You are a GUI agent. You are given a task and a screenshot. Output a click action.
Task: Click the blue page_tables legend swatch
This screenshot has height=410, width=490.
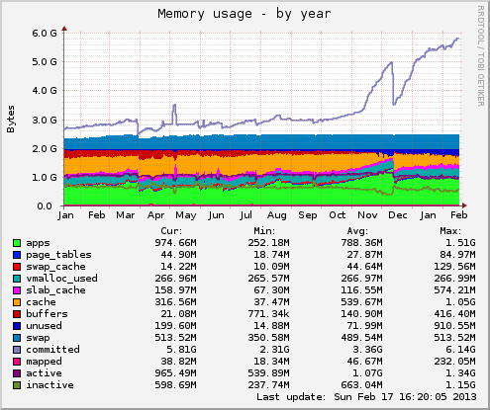(17, 255)
